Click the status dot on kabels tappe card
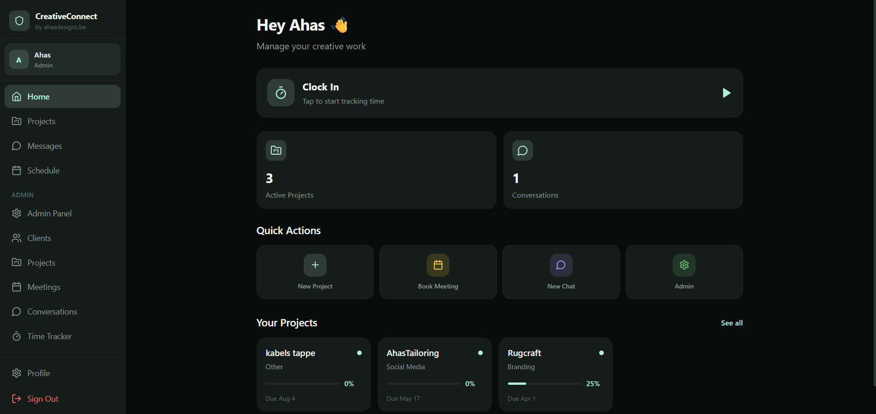Image resolution: width=876 pixels, height=414 pixels. click(359, 352)
